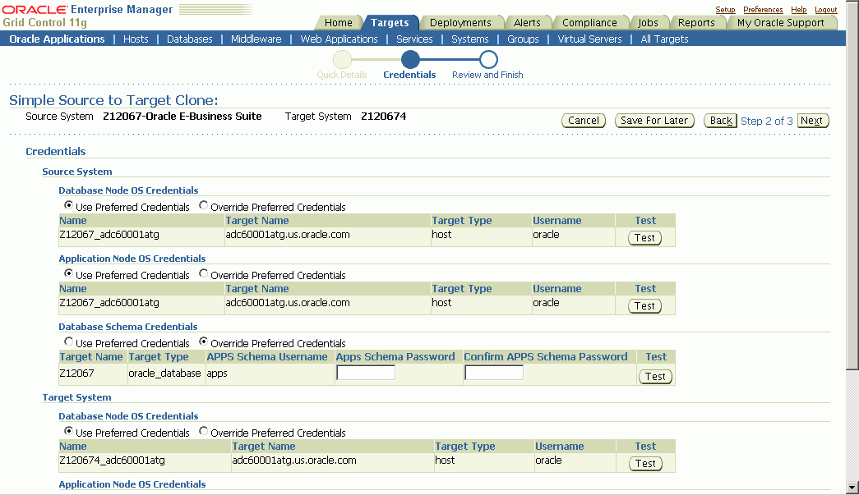Go to Databases subtab
859x495 pixels.
tap(190, 39)
